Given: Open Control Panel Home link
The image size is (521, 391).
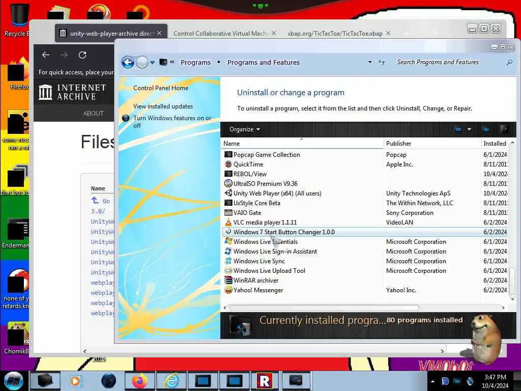Looking at the screenshot, I should 160,88.
